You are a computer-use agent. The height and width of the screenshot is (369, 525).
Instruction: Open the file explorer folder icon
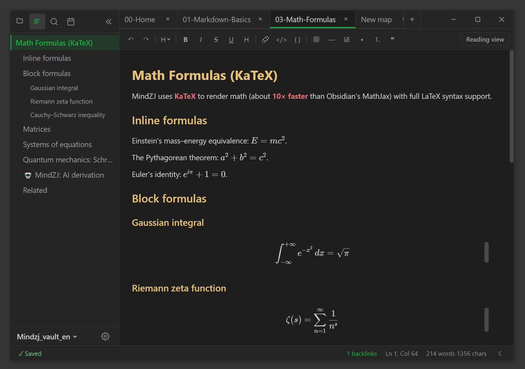tap(20, 21)
